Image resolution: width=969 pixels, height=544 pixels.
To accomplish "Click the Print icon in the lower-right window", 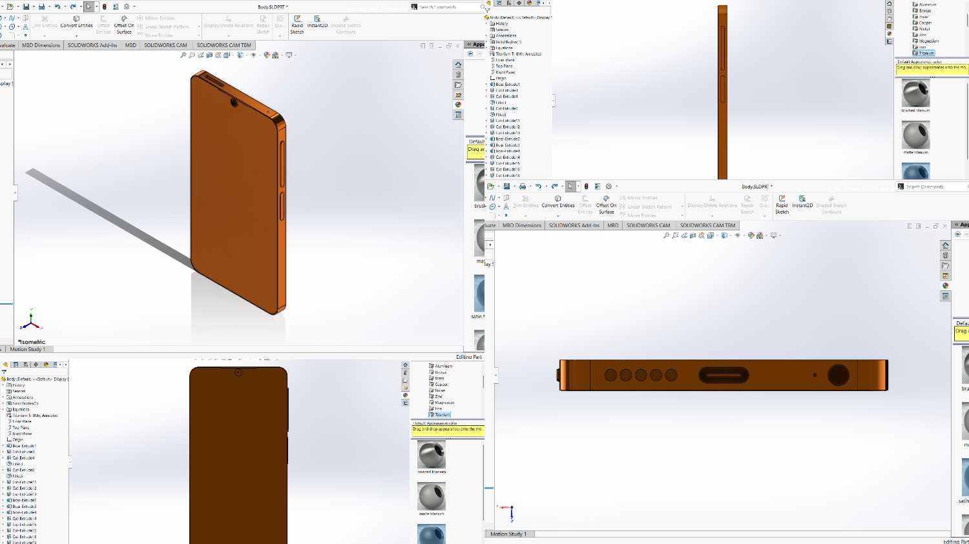I will coord(523,186).
